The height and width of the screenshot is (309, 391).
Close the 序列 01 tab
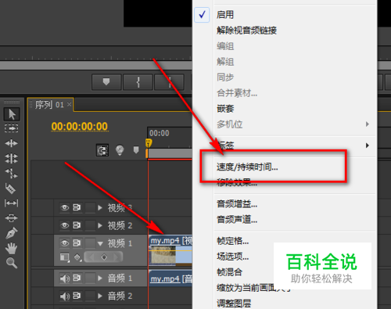(x=69, y=104)
